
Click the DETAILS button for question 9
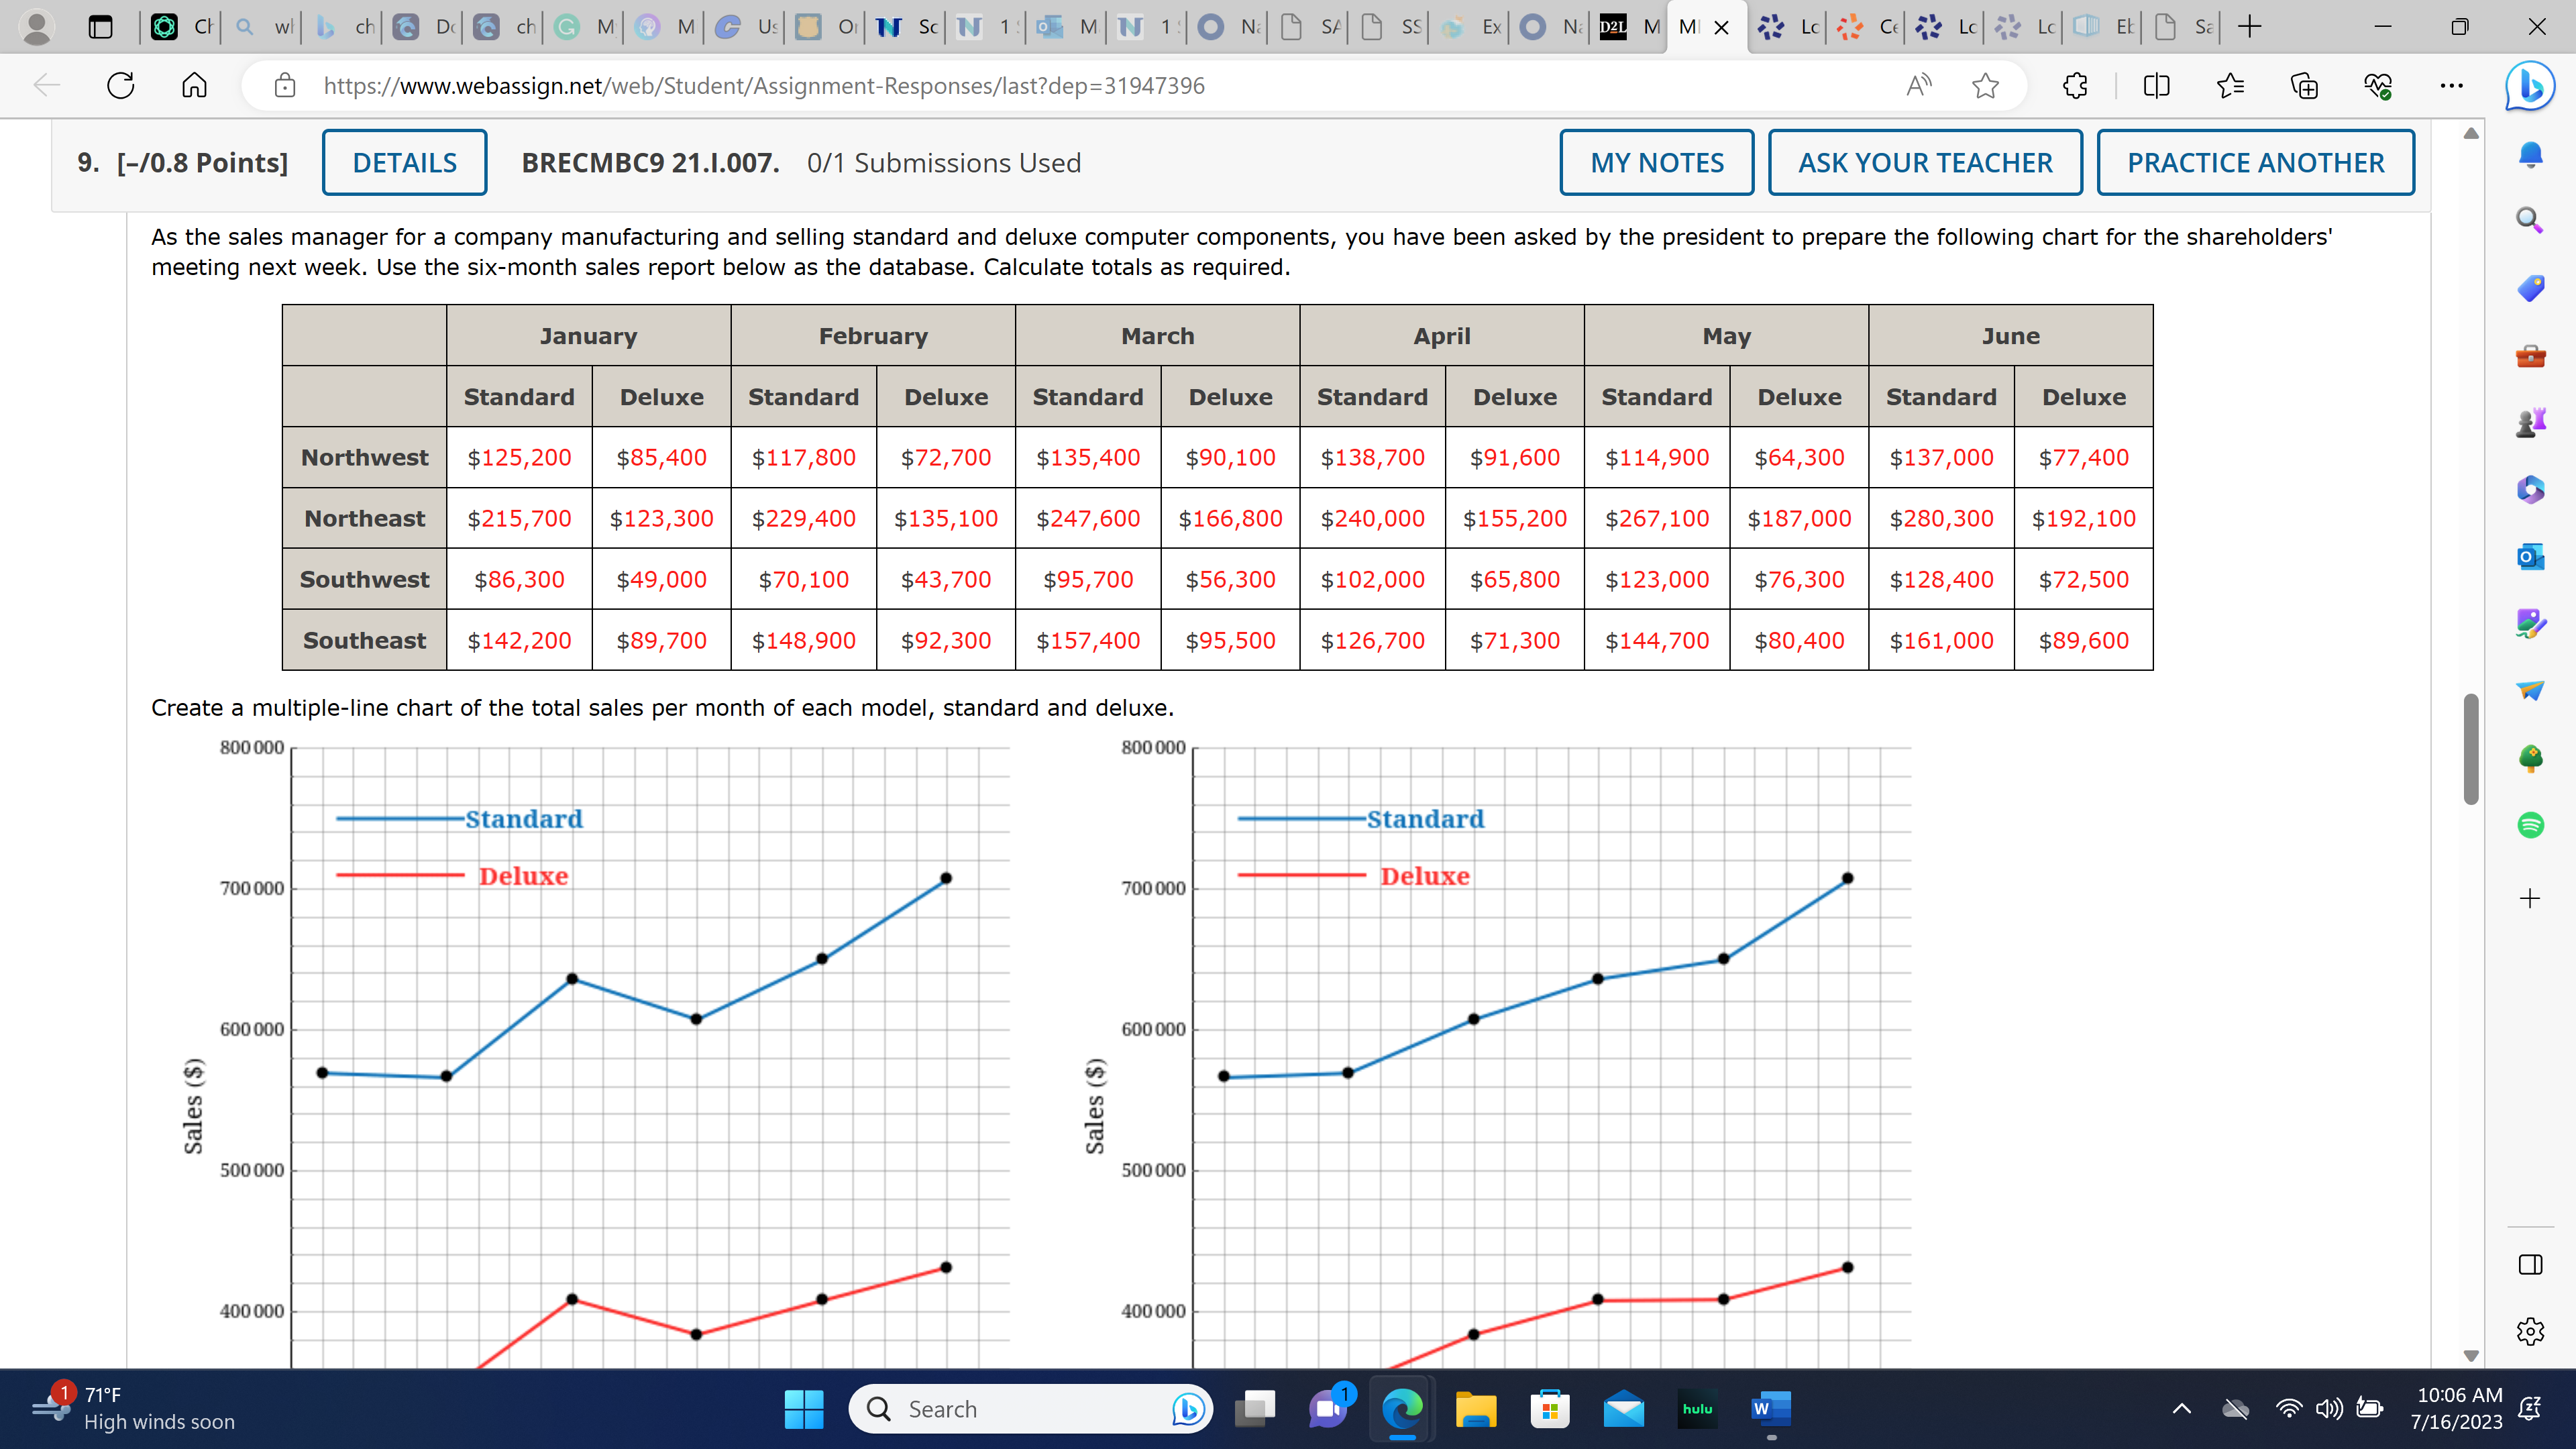pos(404,162)
